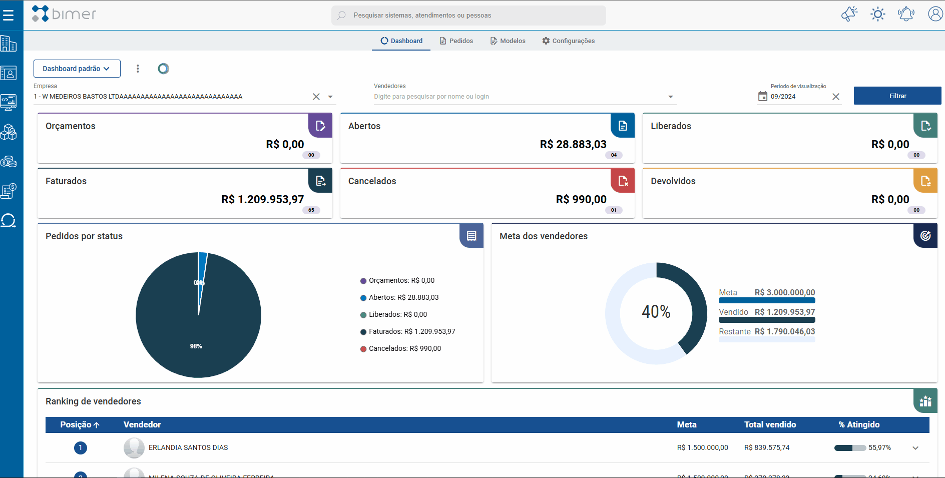Viewport: 945px width, 478px height.
Task: Click the refresh circle next to Dashboard padrão
Action: coord(163,69)
